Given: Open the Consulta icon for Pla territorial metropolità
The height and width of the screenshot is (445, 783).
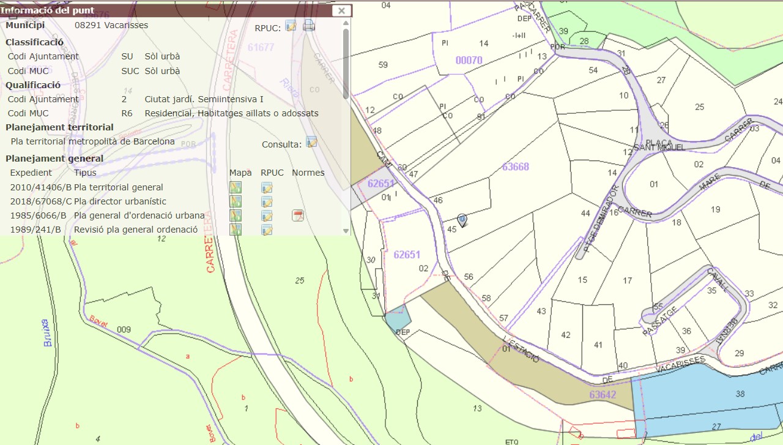Looking at the screenshot, I should click(x=311, y=142).
